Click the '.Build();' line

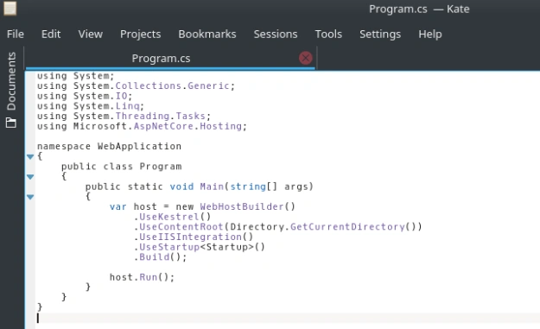[x=160, y=257]
